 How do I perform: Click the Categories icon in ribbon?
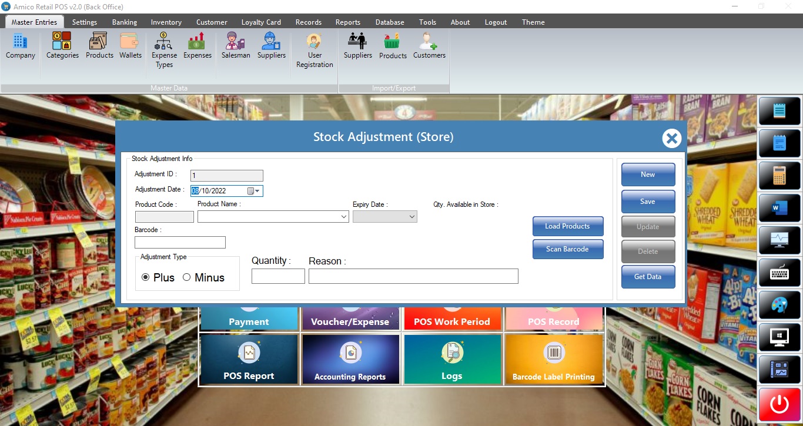coord(62,46)
